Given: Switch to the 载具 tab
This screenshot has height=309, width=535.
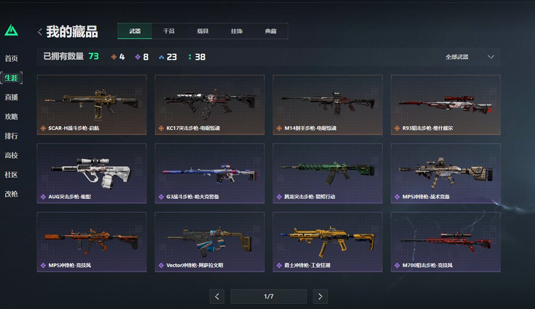Looking at the screenshot, I should [x=203, y=31].
